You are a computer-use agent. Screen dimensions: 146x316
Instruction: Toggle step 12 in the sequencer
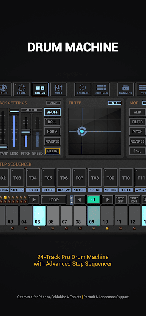(134, 215)
